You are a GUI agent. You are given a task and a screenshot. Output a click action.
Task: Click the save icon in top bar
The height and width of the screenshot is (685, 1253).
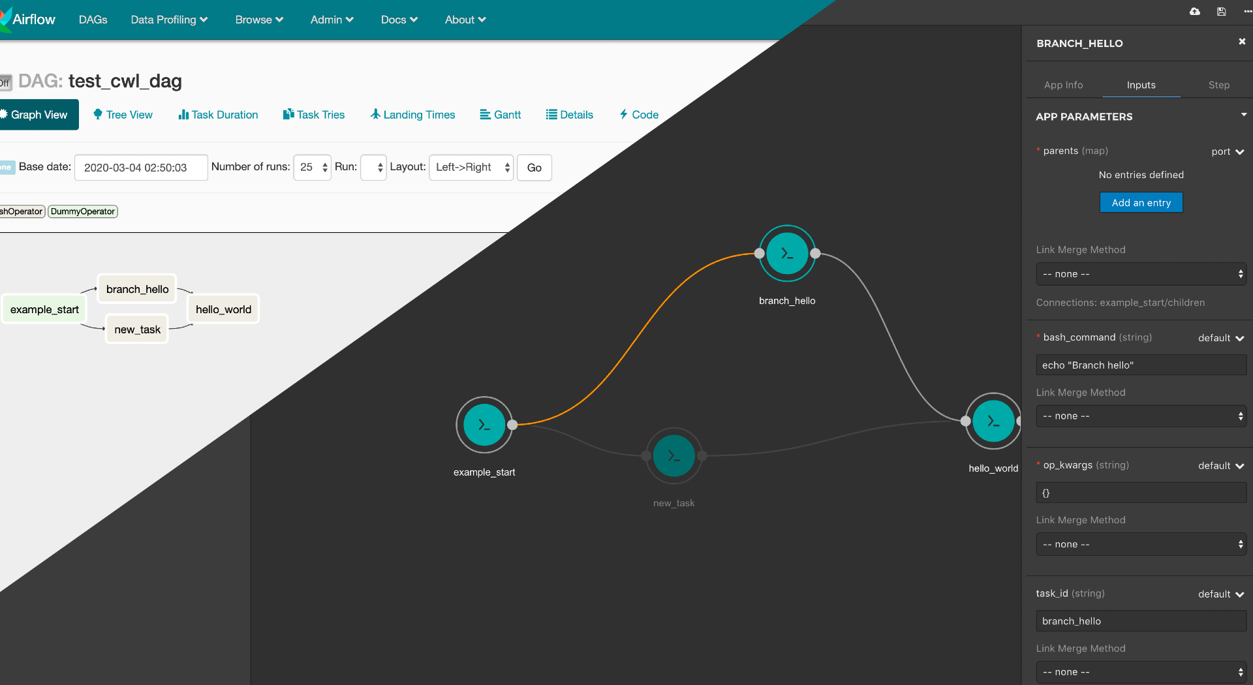tap(1222, 11)
